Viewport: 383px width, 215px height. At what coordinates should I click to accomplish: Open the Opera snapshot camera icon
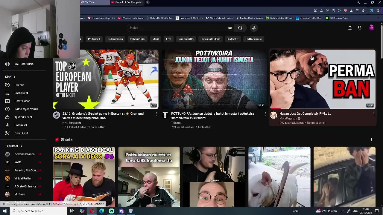tap(321, 10)
